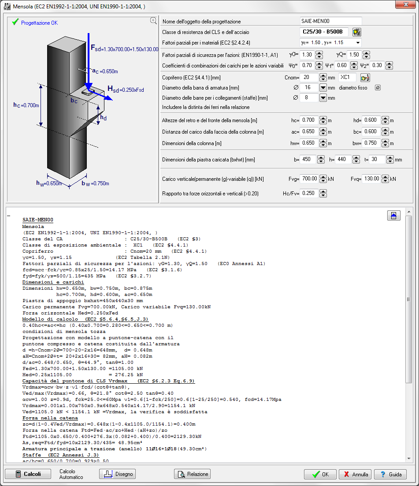The image size is (419, 486).
Task: Click the plate b field showing 450
Action: 308,160
